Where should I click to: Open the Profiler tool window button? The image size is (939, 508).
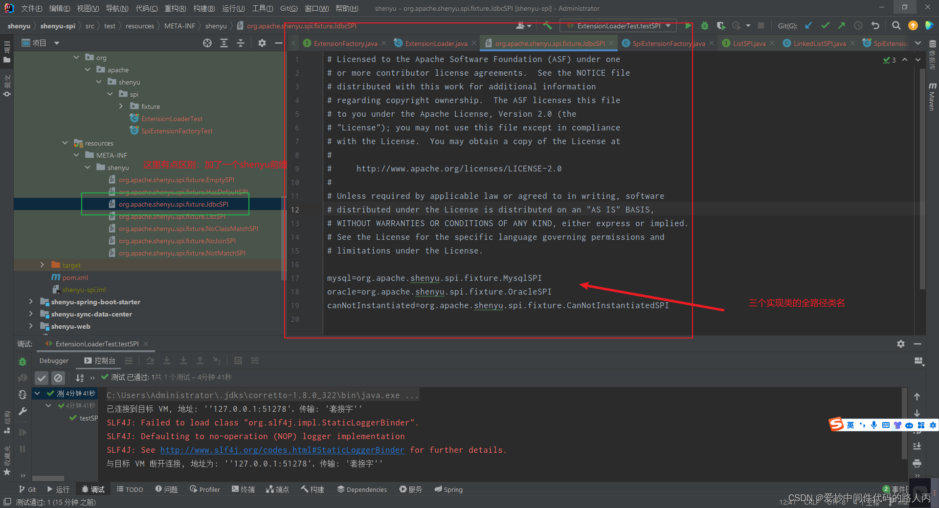pos(205,489)
